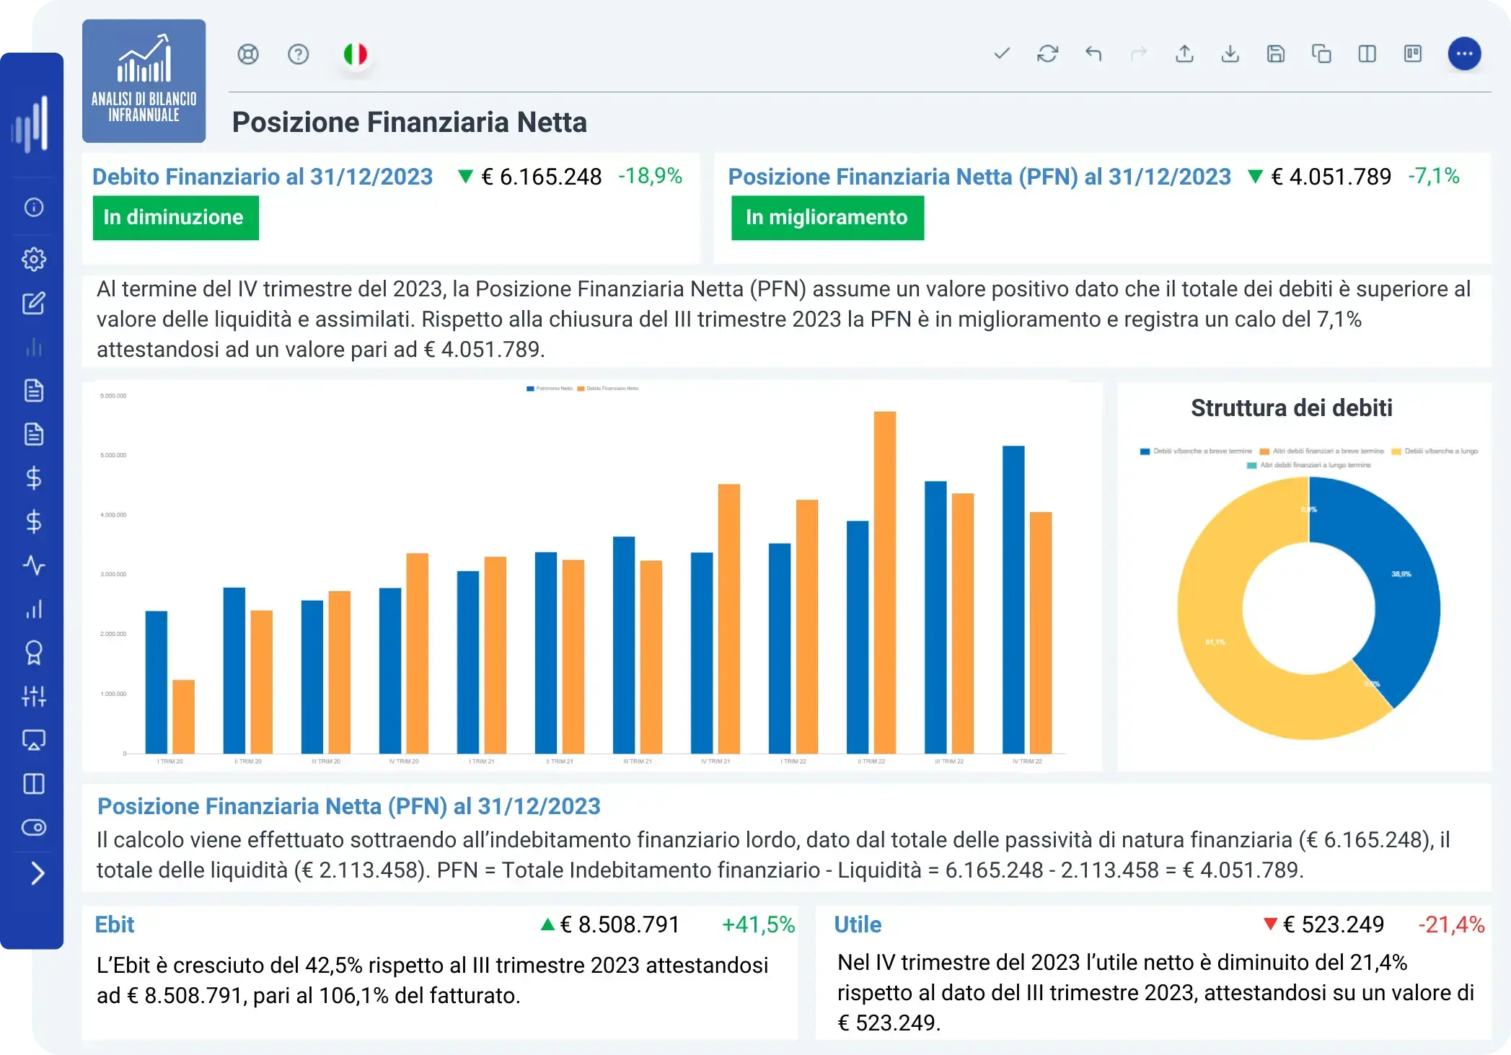The width and height of the screenshot is (1511, 1055).
Task: Open settings gear icon in sidebar
Action: point(34,259)
